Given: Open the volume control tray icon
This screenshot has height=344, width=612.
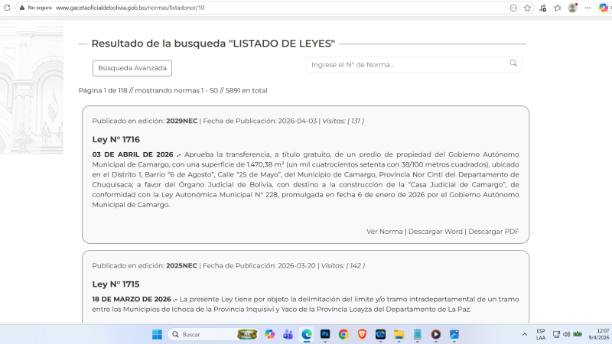Looking at the screenshot, I should 567,335.
